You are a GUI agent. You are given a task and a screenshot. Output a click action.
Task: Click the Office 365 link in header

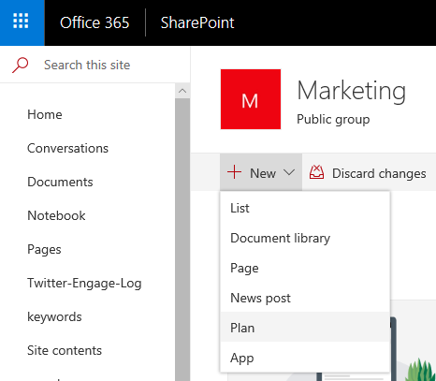click(x=94, y=22)
